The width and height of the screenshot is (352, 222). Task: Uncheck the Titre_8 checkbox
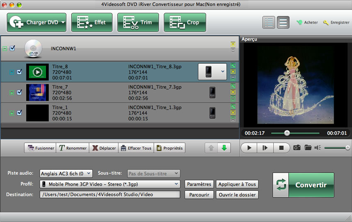[x=19, y=72]
